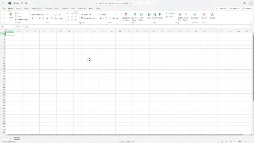The image size is (254, 143).
Task: Activate the Format Painter brush
Action: [x=16, y=19]
